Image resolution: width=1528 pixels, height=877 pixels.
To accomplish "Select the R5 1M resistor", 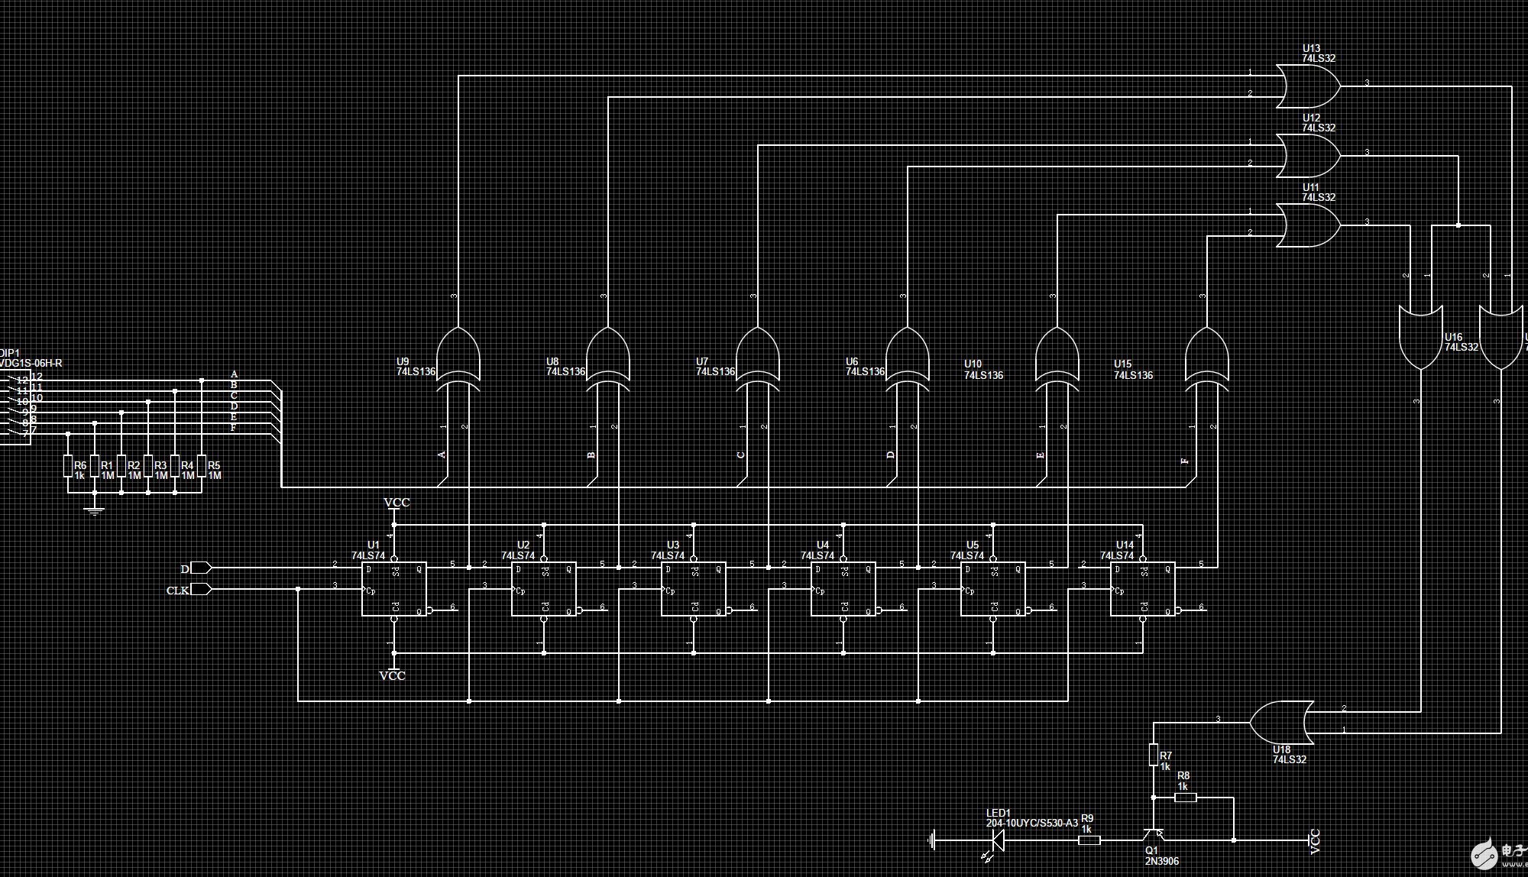I will coord(202,466).
